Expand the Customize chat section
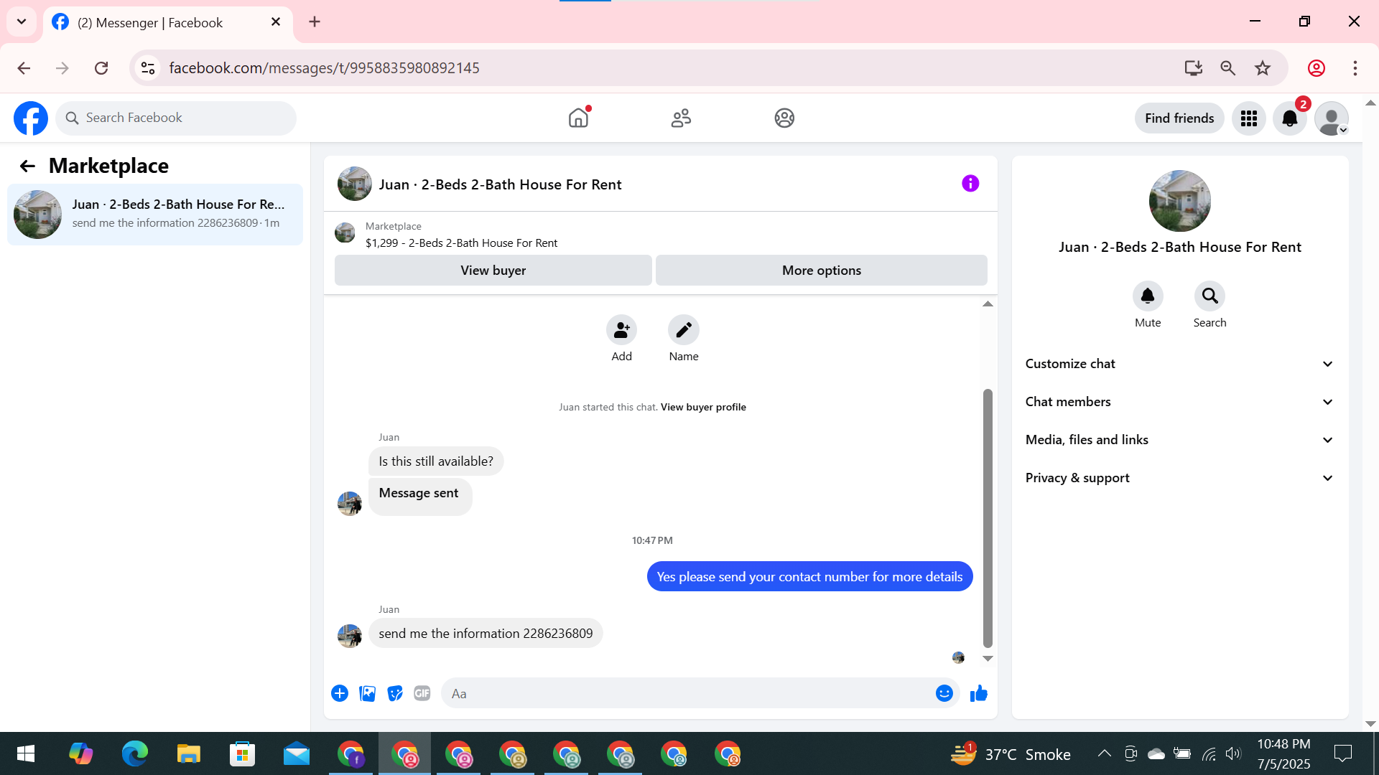 point(1179,364)
